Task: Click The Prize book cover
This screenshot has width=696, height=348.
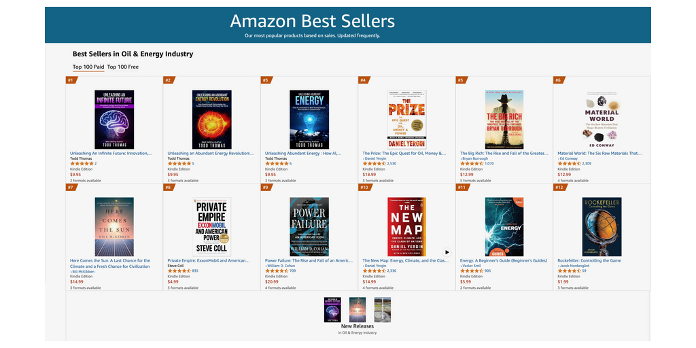Action: [x=406, y=120]
